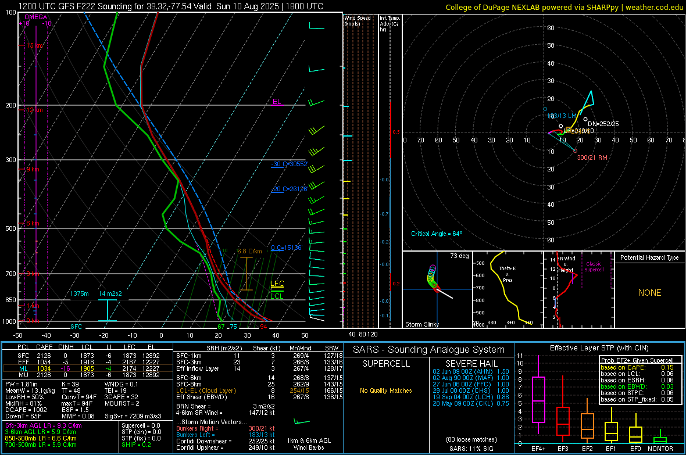Click the Potential Hazard Type header
Screen dimensions: 686x455
click(x=649, y=257)
